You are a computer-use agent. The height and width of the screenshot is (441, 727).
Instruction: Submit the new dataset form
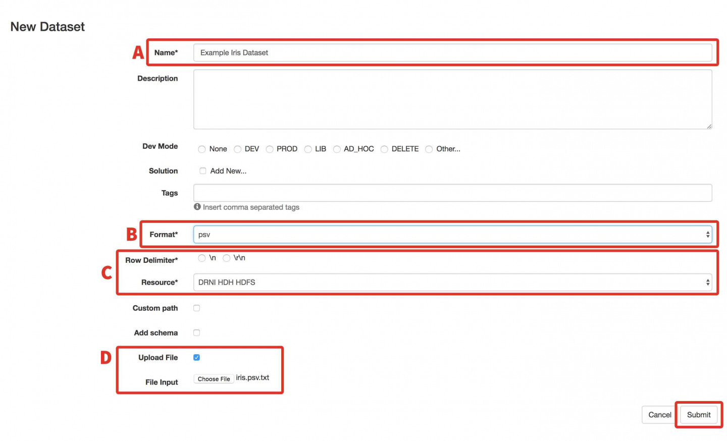click(x=698, y=415)
